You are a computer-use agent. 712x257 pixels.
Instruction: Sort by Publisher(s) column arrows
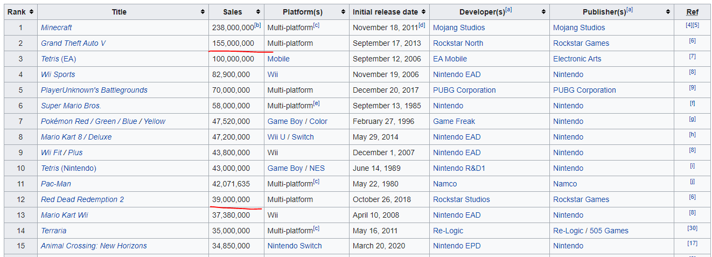[x=668, y=12]
